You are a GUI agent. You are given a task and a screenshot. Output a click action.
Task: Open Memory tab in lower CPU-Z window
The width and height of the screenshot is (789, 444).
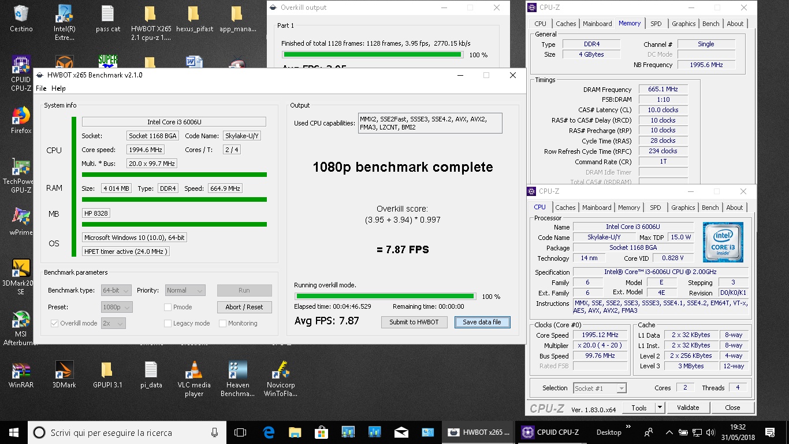point(628,208)
